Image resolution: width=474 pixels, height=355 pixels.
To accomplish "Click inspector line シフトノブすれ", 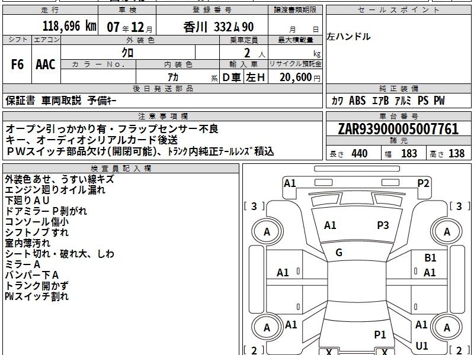I will (x=37, y=233).
